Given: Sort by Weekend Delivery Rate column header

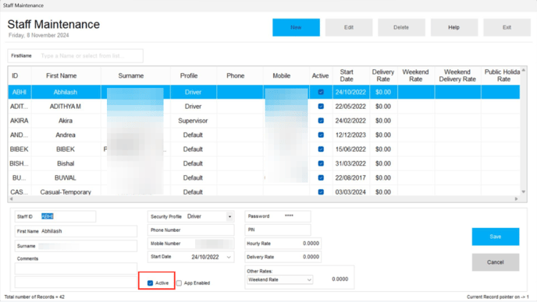Looking at the screenshot, I should [x=457, y=75].
